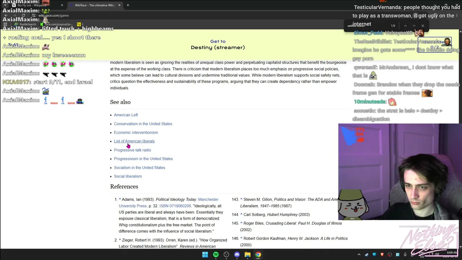
Task: Open a new browser tab
Action: coord(128,5)
